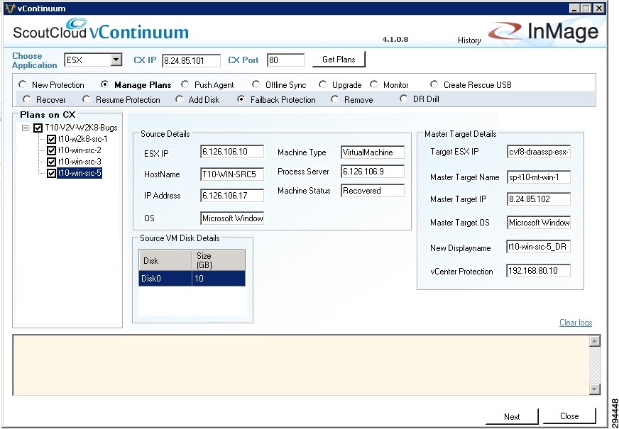Click the source OS field
This screenshot has height=429, width=619.
(x=232, y=218)
